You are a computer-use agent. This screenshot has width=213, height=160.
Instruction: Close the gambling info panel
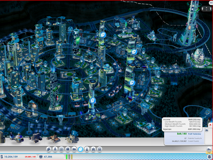[x=210, y=125]
